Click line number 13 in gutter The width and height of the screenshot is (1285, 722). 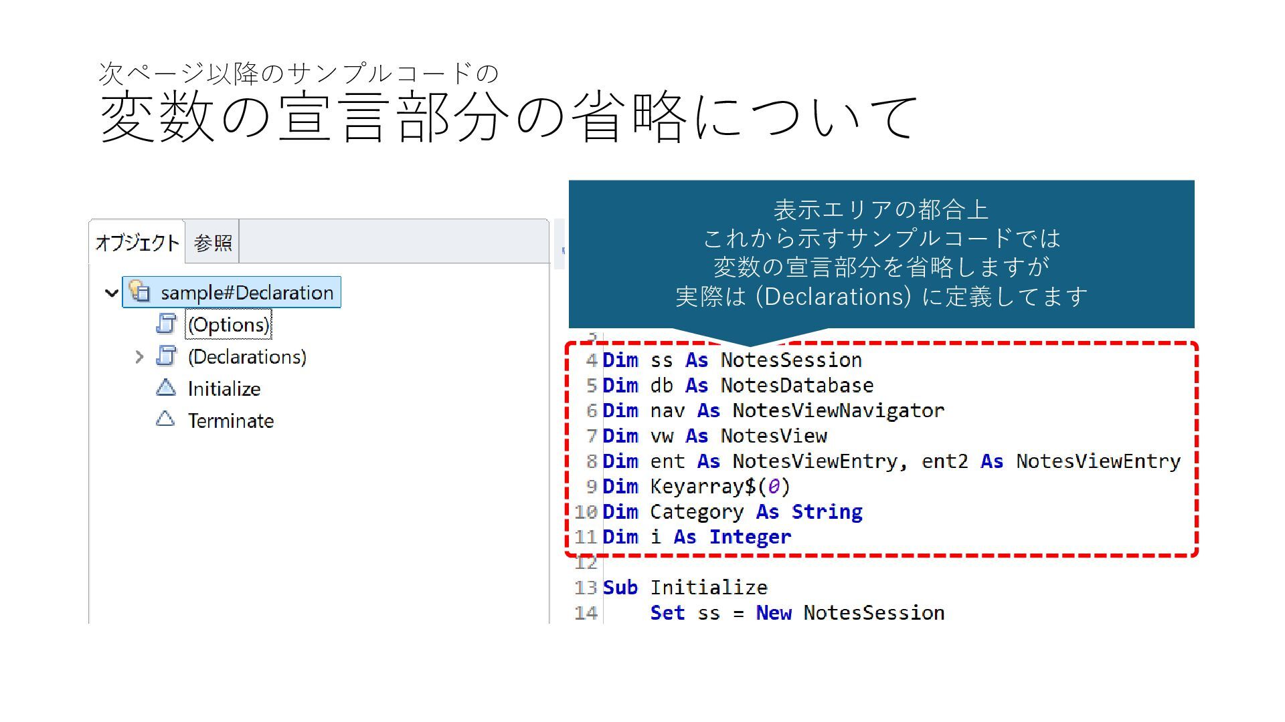coord(585,588)
